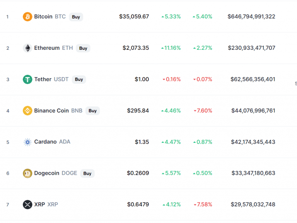Click Bitcoin price $35,059.67

tap(134, 17)
